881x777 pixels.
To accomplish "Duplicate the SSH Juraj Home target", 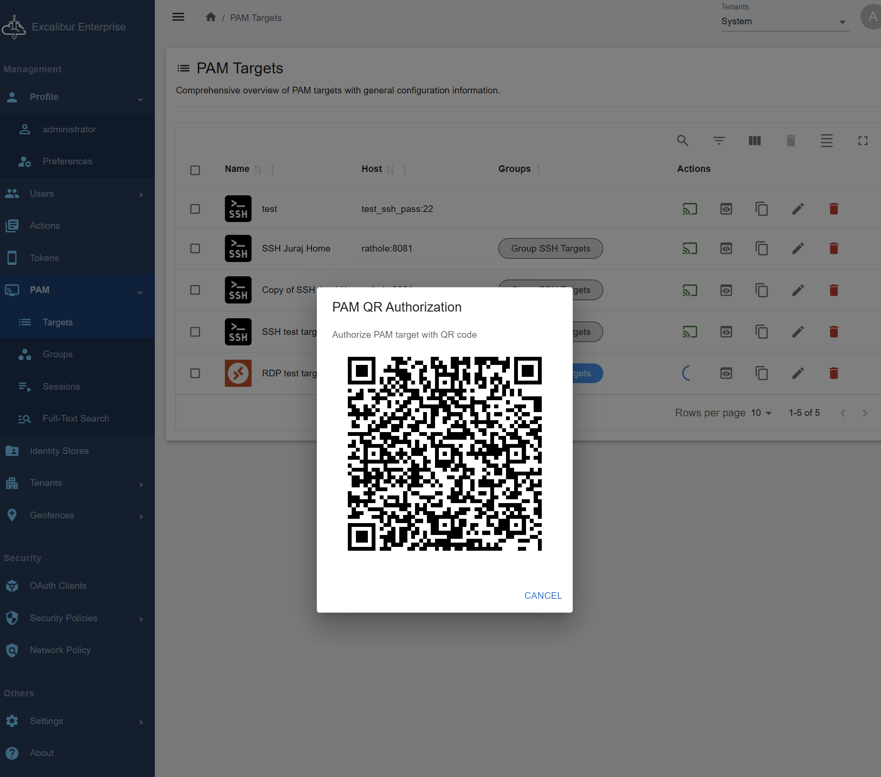I will pos(762,248).
